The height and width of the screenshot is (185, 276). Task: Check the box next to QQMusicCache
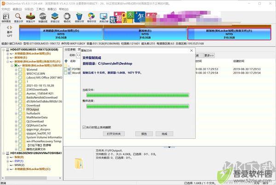coord(20,125)
